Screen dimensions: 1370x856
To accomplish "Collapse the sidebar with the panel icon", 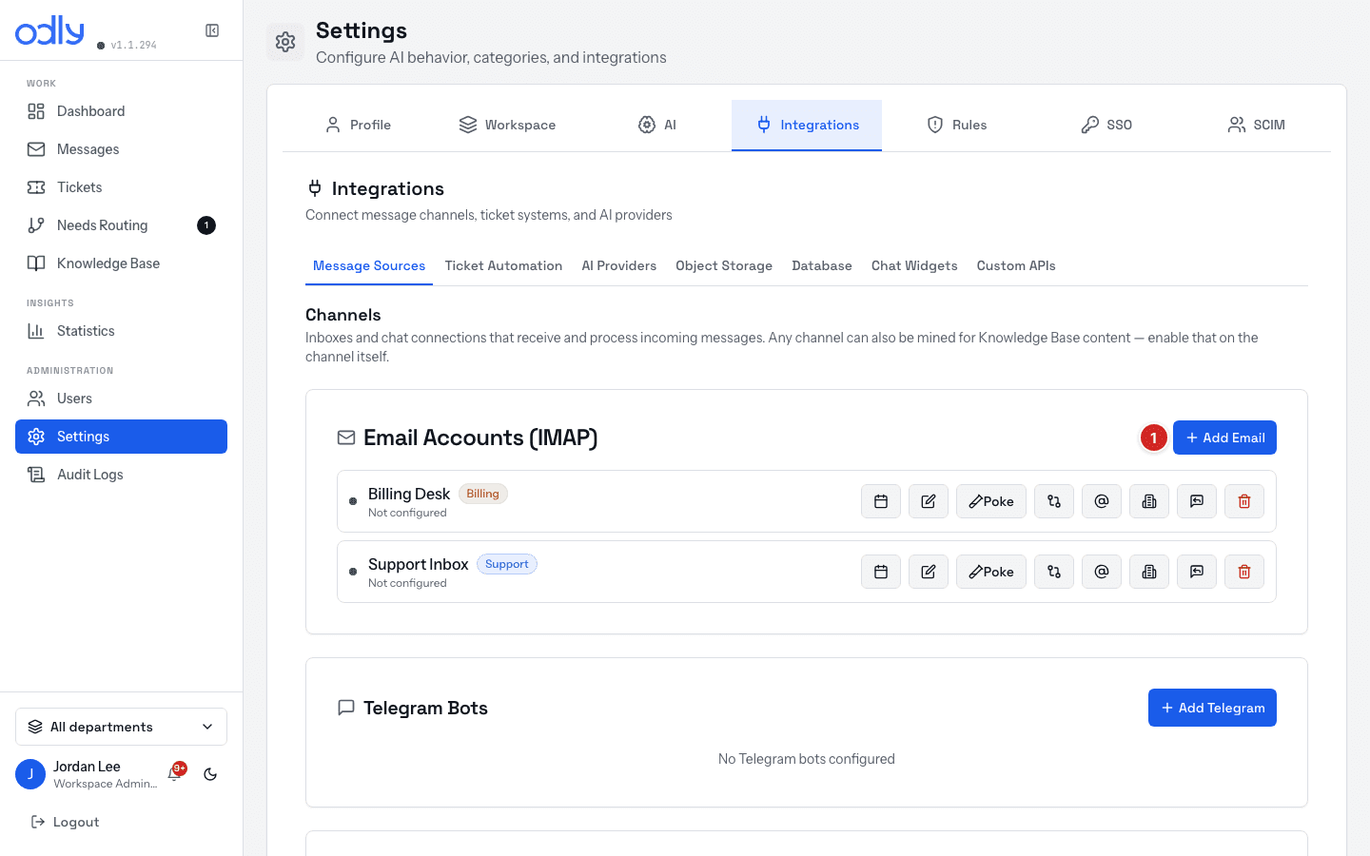I will pyautogui.click(x=212, y=30).
